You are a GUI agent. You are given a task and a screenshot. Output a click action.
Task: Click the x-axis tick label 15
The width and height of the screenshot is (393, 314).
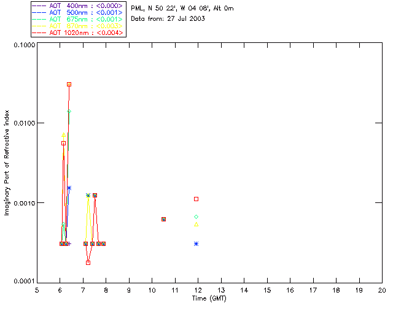point(267,291)
